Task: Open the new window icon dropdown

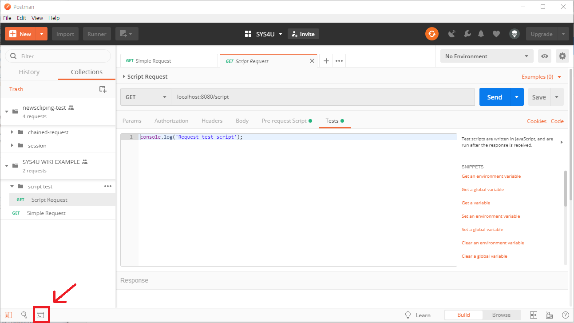Action: pos(127,34)
